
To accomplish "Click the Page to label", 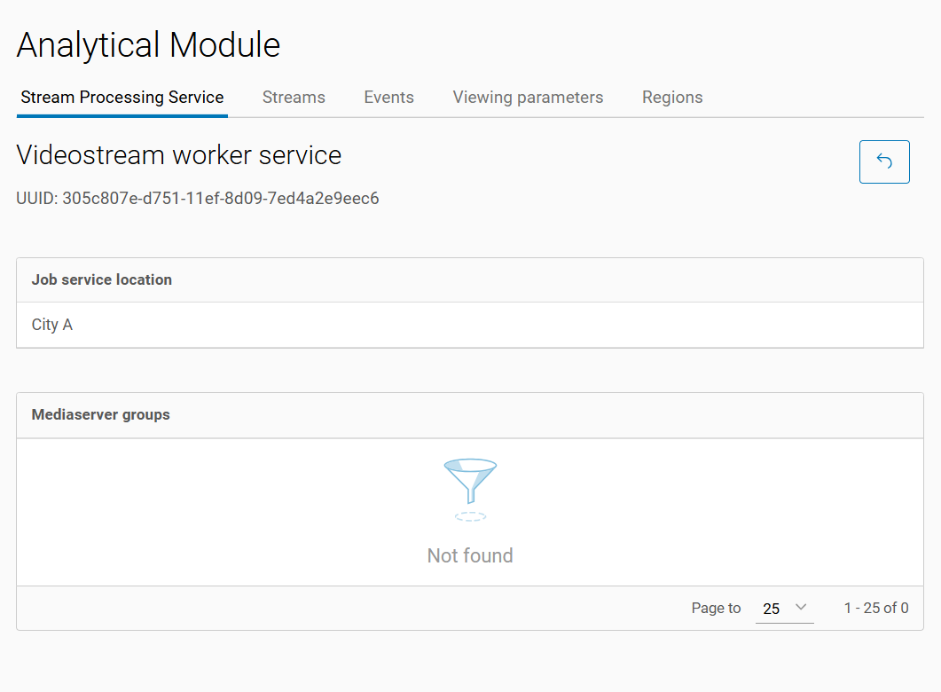I will (716, 609).
